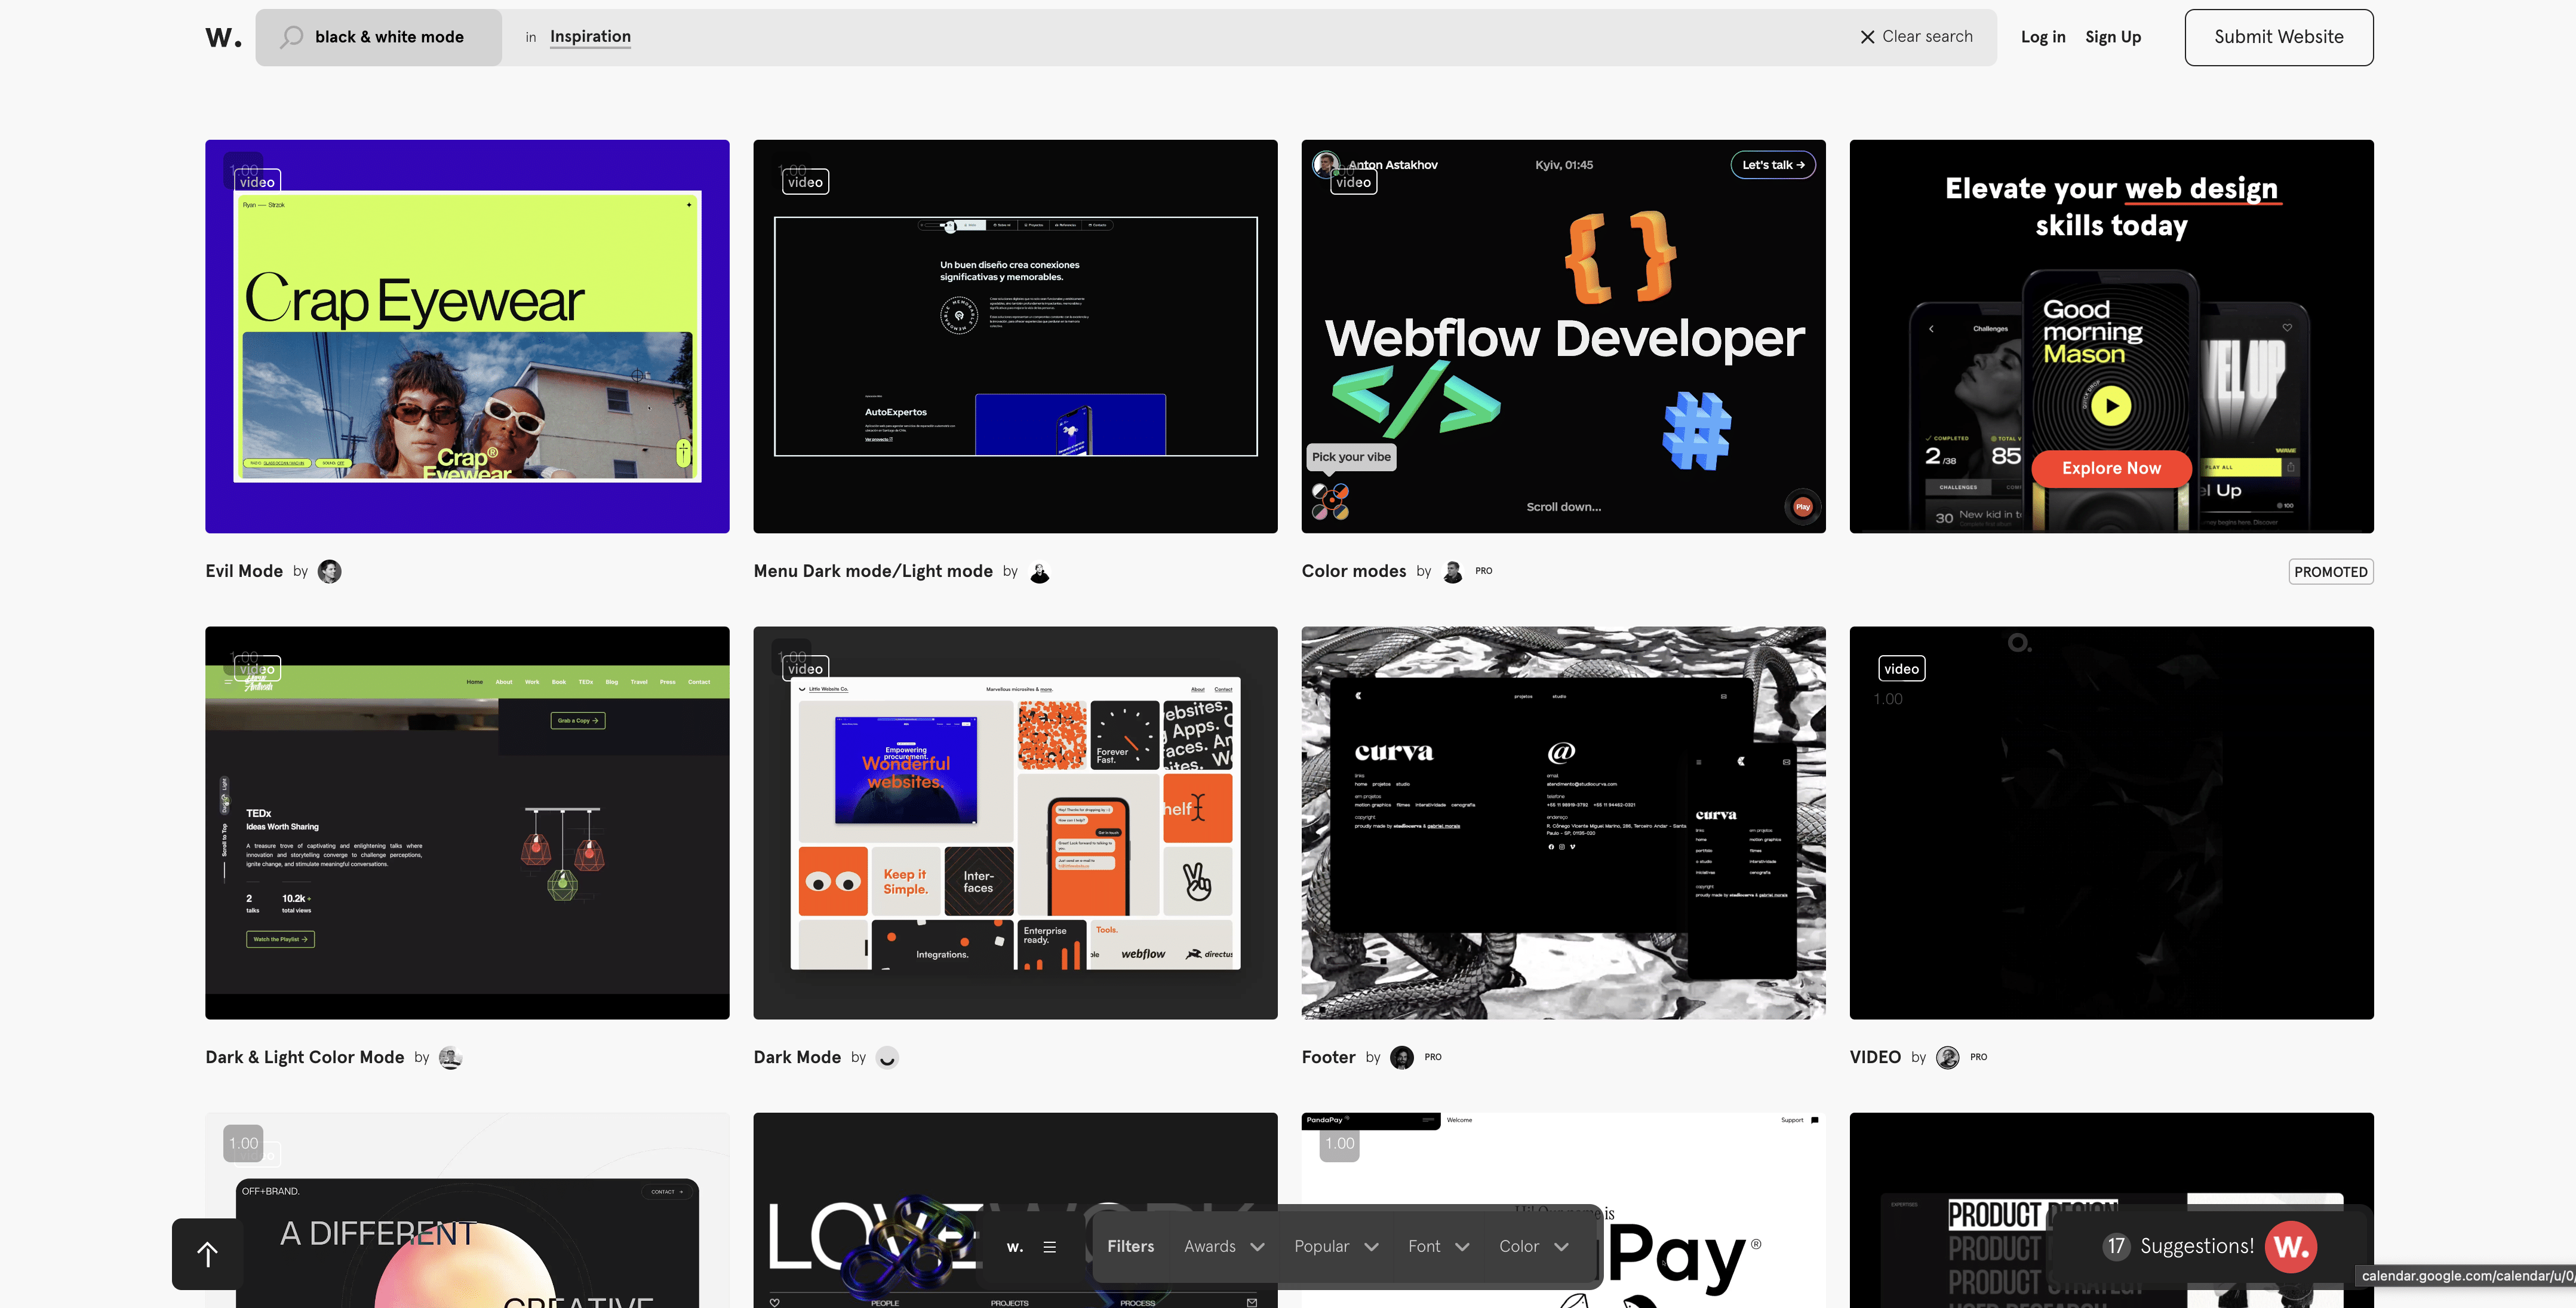
Task: Open the Dark Mode author avatar
Action: tap(886, 1057)
